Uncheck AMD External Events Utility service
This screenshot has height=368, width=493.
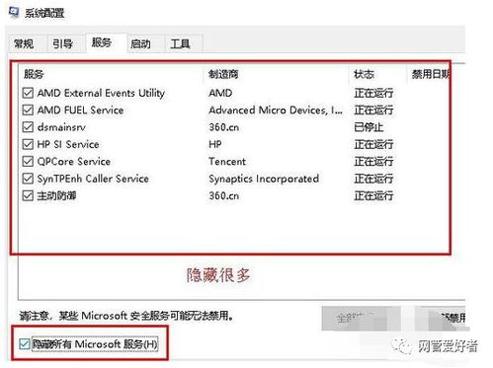pos(28,93)
